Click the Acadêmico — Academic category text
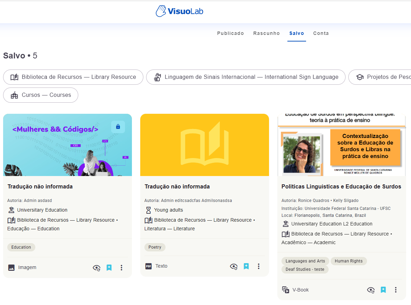The width and height of the screenshot is (411, 305). click(308, 242)
